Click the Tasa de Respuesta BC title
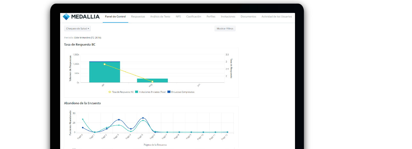The height and width of the screenshot is (149, 412). 80,44
